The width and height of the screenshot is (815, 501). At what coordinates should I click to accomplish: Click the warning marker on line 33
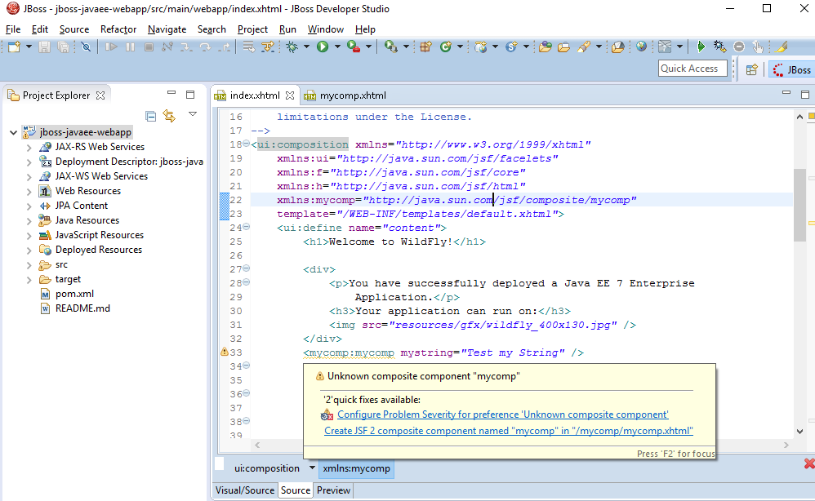click(x=225, y=352)
